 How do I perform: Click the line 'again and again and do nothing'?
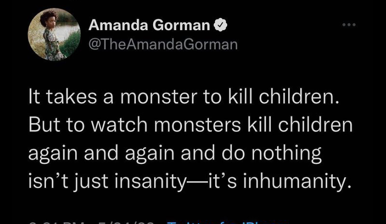click(175, 153)
